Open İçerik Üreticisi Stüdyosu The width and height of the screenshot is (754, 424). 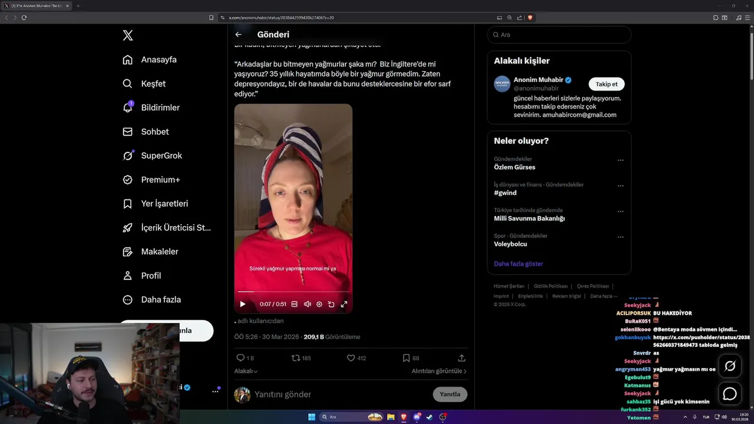pos(166,227)
